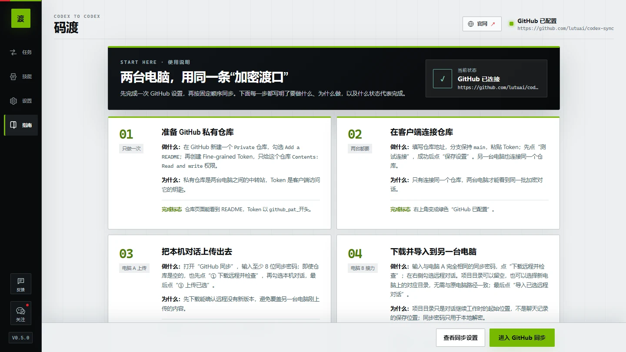This screenshot has width=626, height=352.
Task: Open the 技能 page icon in the sidebar
Action: (x=13, y=76)
